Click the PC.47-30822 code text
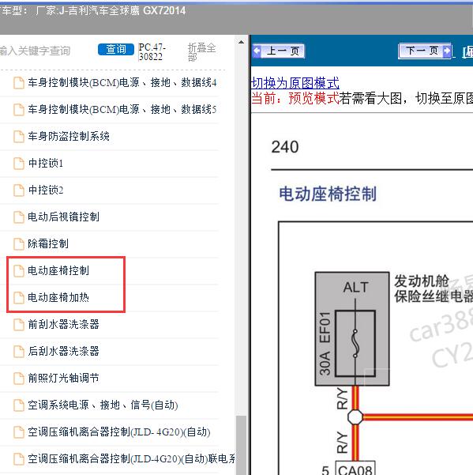473x475 pixels. click(152, 52)
